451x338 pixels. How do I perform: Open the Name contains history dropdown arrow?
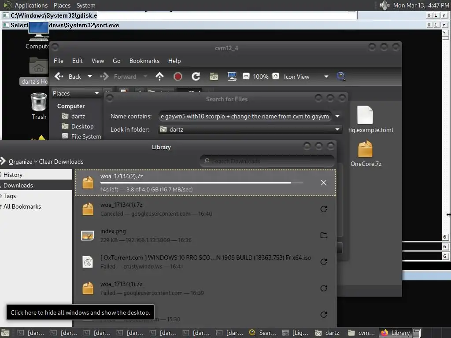[337, 116]
